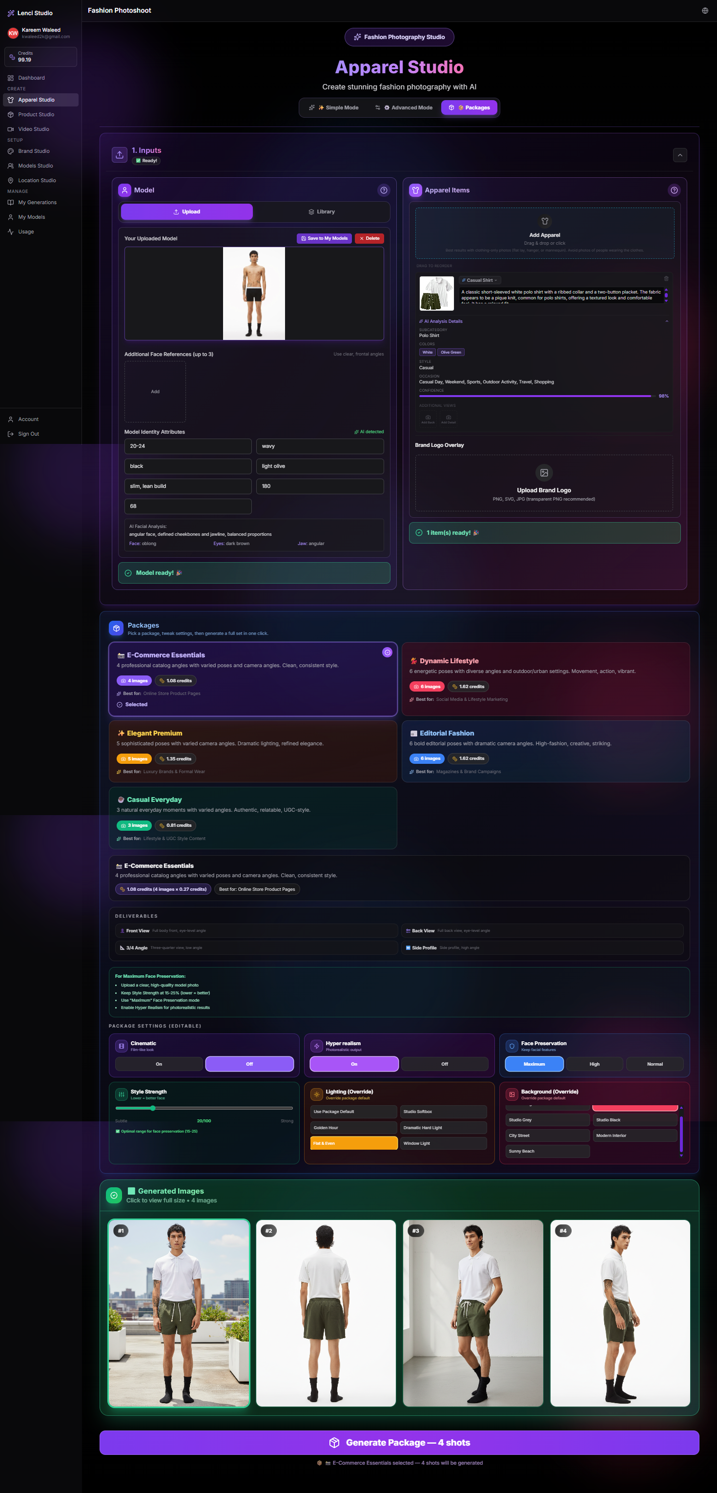Open the Casual Shirt category dropdown
Image resolution: width=717 pixels, height=1493 pixels.
(479, 280)
